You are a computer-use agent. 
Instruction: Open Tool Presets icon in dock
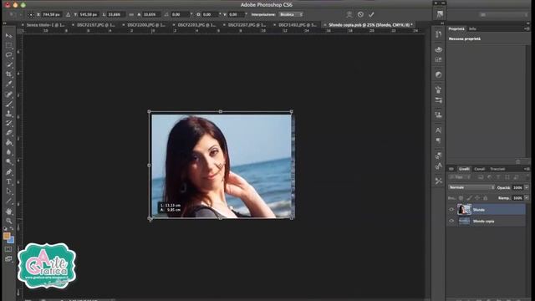pos(438,181)
